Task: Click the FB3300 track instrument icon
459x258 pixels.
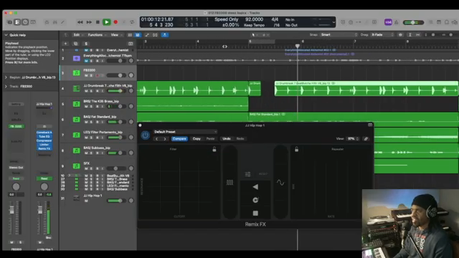Action: click(77, 73)
